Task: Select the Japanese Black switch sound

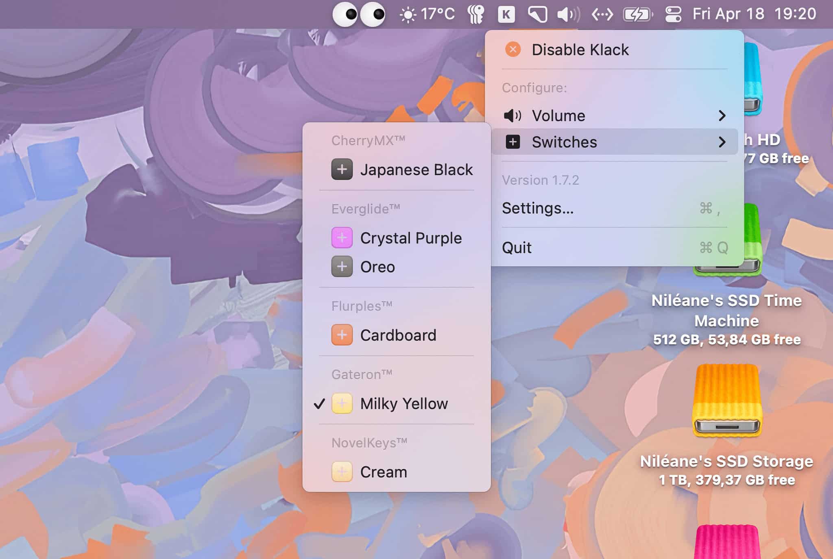Action: click(x=397, y=170)
